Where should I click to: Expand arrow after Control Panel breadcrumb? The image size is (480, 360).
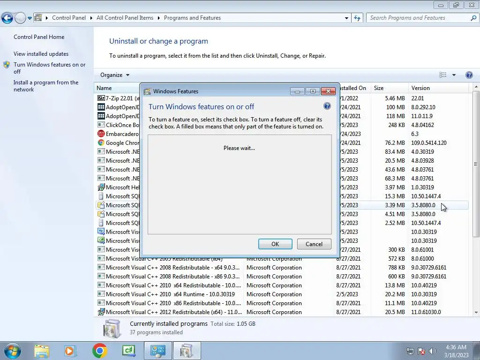pos(91,18)
